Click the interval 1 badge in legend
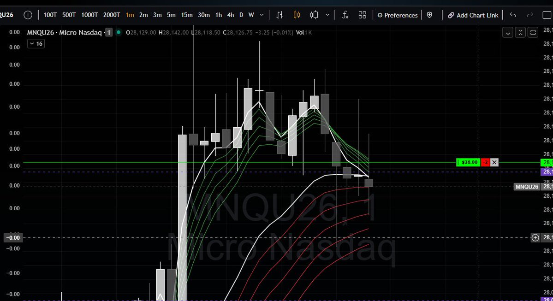This screenshot has width=553, height=301. coord(109,32)
